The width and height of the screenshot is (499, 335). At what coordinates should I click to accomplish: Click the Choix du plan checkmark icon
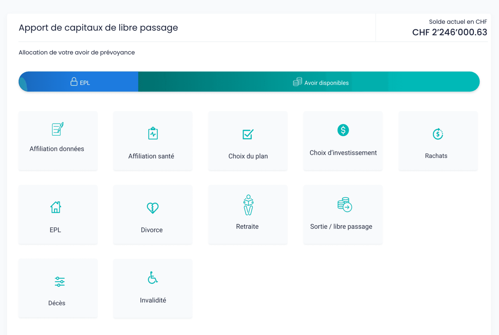248,134
